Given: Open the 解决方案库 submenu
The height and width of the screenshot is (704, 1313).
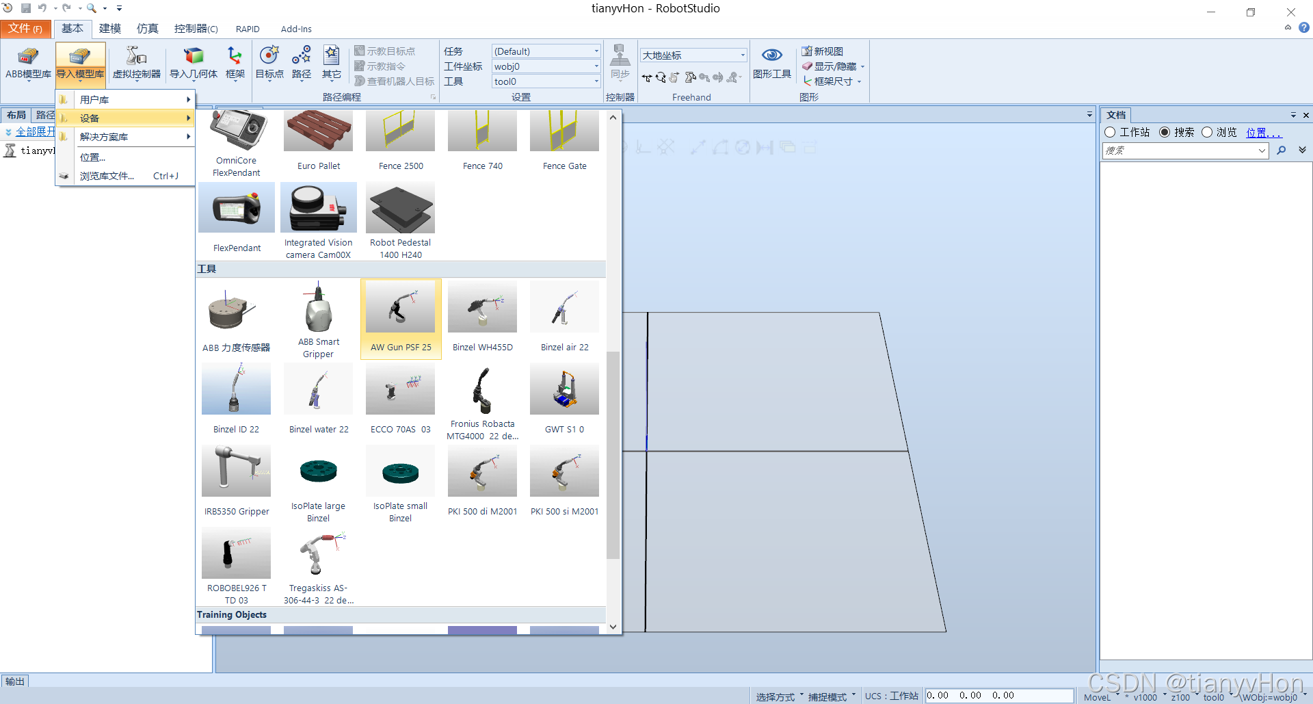Looking at the screenshot, I should pos(125,137).
